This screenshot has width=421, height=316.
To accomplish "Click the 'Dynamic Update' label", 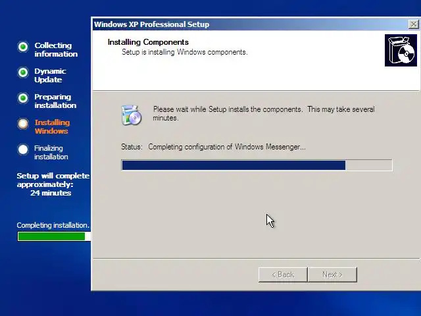I will click(x=50, y=75).
